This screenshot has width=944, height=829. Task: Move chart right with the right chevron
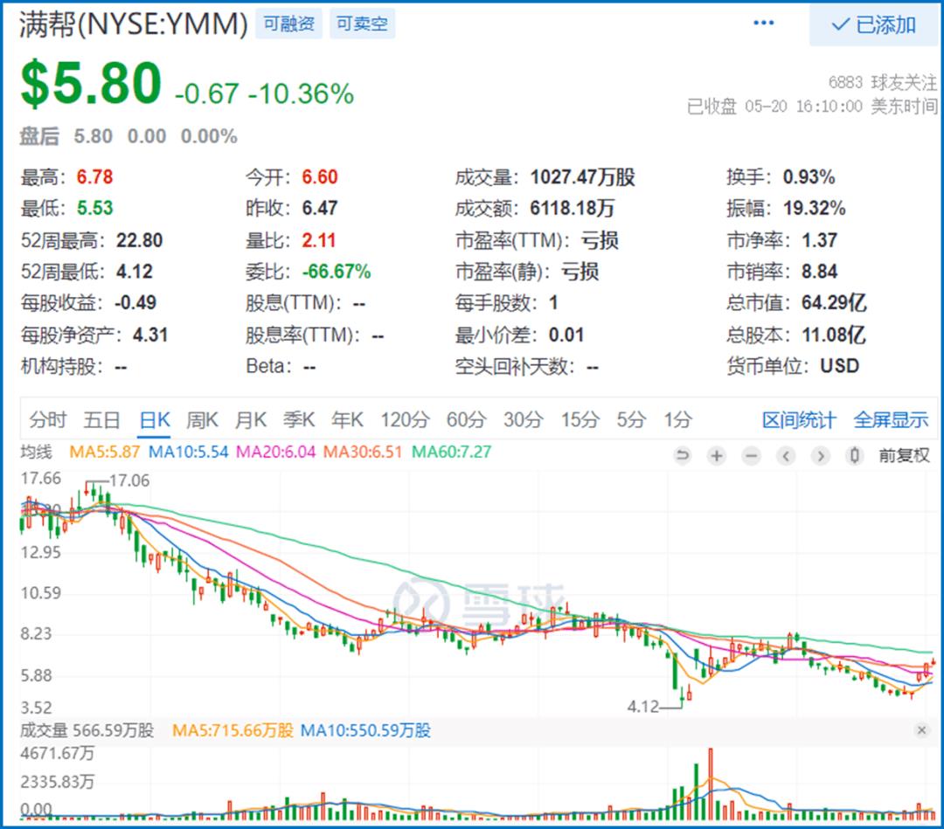pos(820,455)
